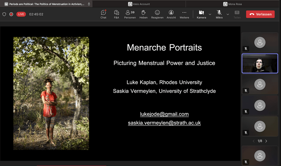
Task: Toggle the Kamera camera on
Action: pyautogui.click(x=201, y=14)
